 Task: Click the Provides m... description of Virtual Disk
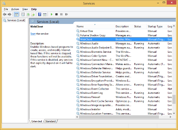123,31
